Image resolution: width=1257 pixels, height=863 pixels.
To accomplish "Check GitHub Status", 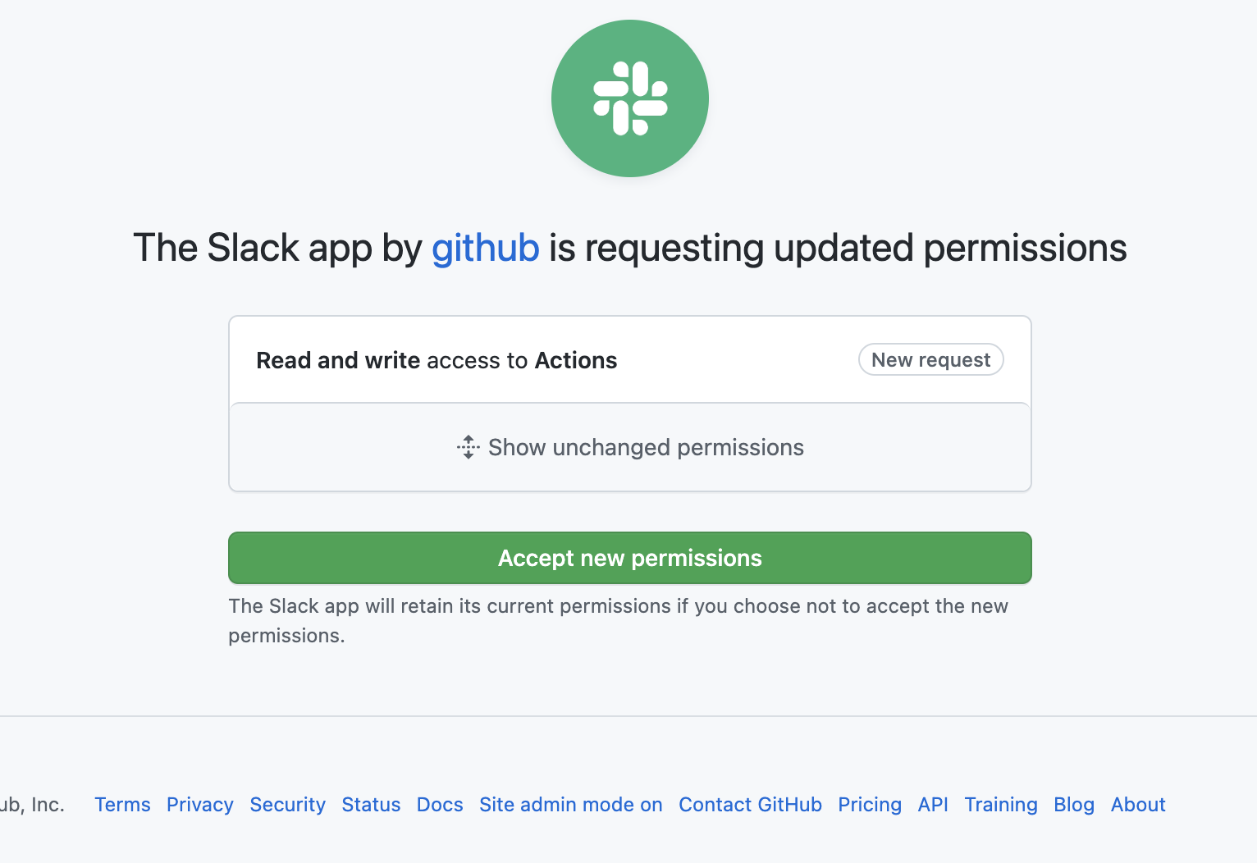I will click(371, 805).
